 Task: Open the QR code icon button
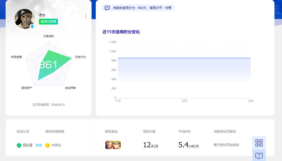point(259,143)
